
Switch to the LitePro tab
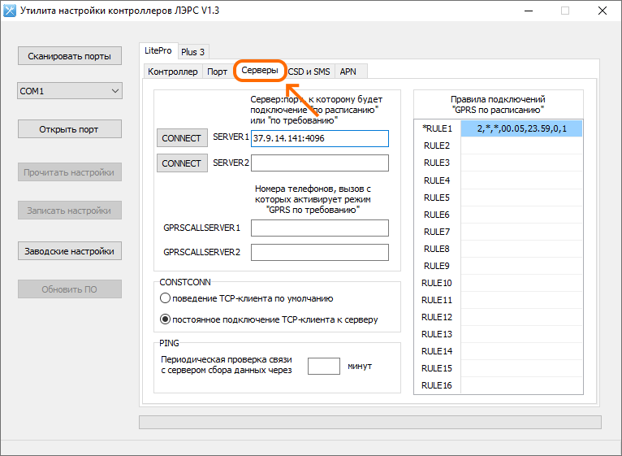tap(158, 51)
